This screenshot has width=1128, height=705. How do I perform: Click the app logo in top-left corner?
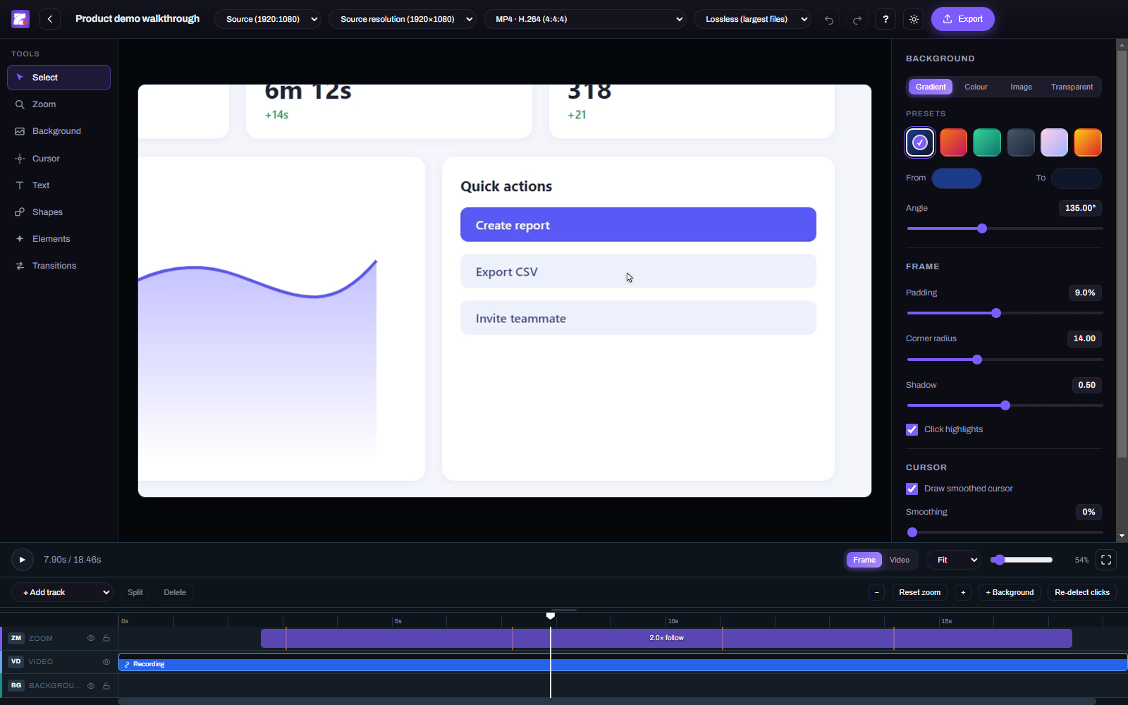point(20,19)
